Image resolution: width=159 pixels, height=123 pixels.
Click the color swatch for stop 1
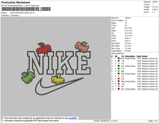pos(119,59)
